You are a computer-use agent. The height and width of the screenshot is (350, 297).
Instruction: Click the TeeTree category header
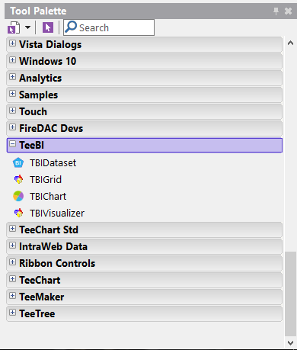coord(144,313)
